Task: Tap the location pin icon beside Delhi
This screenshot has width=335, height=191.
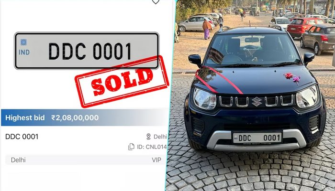Action: (148, 137)
